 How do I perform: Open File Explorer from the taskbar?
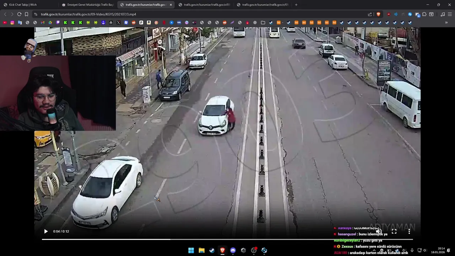pyautogui.click(x=201, y=250)
